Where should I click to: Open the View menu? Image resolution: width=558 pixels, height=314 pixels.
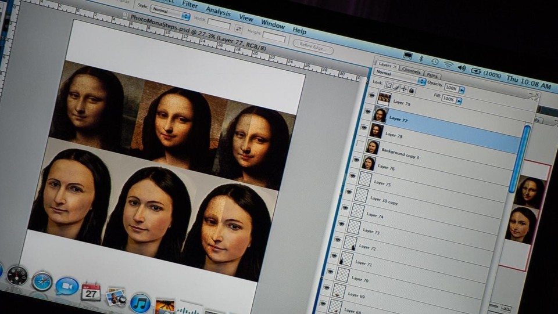pyautogui.click(x=246, y=18)
